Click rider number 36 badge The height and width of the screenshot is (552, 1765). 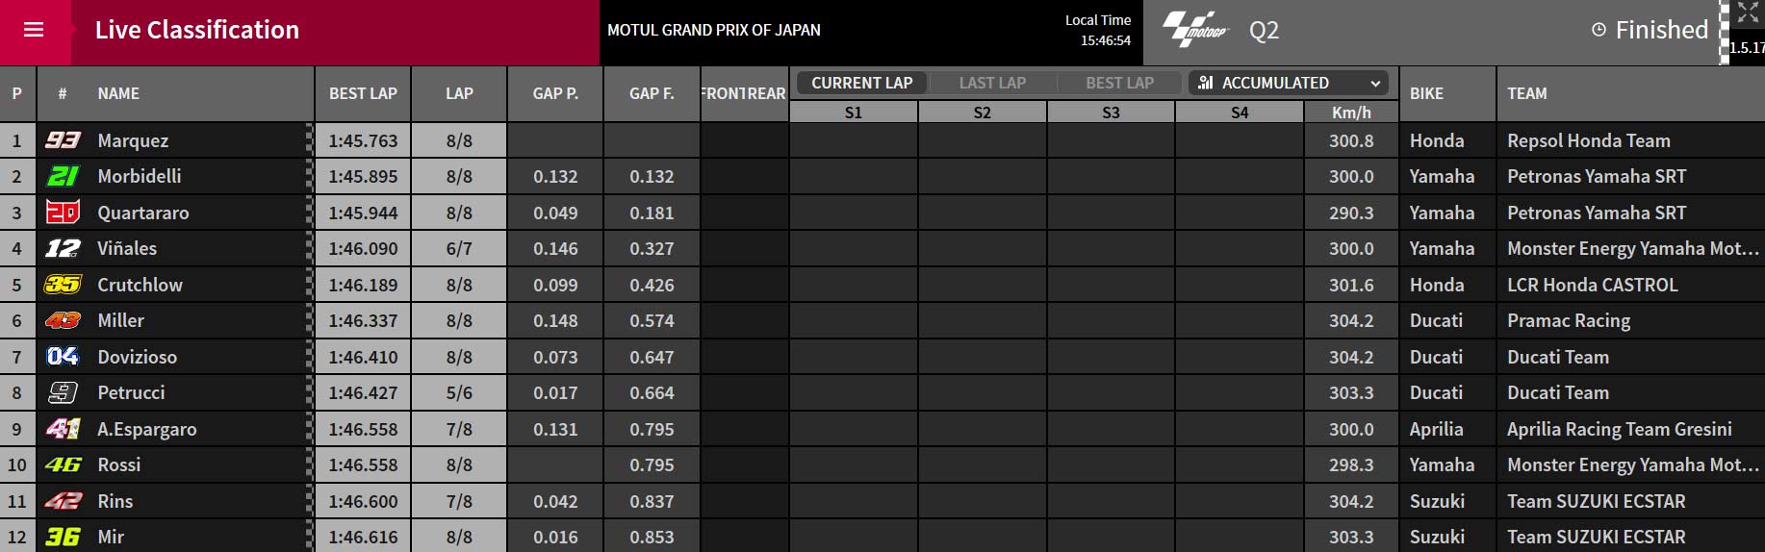(x=63, y=537)
